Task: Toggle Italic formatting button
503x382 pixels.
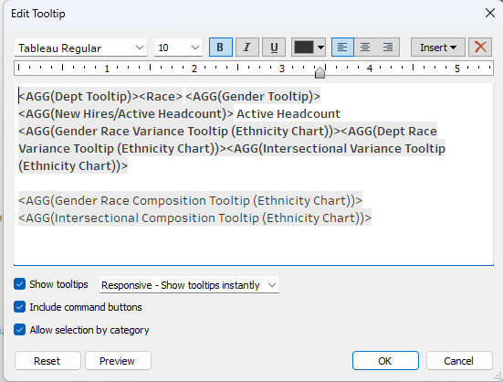Action: pyautogui.click(x=247, y=48)
